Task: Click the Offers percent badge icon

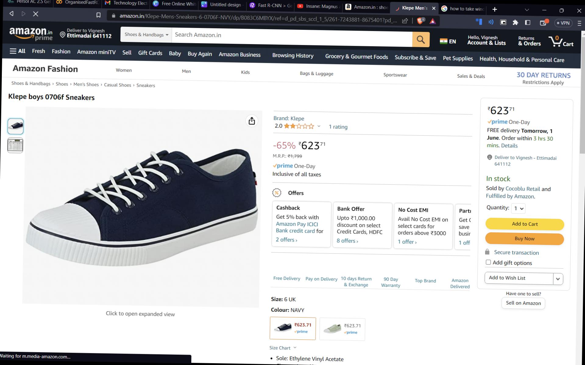Action: click(x=276, y=193)
